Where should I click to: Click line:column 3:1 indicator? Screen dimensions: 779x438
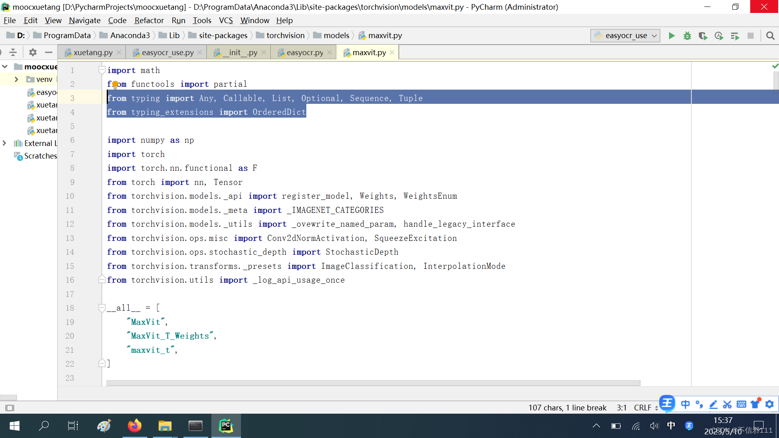(622, 408)
